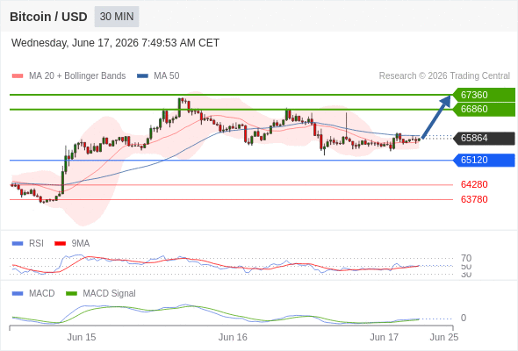Click the MACD Signal legend label
This screenshot has height=351, width=518.
click(x=109, y=293)
